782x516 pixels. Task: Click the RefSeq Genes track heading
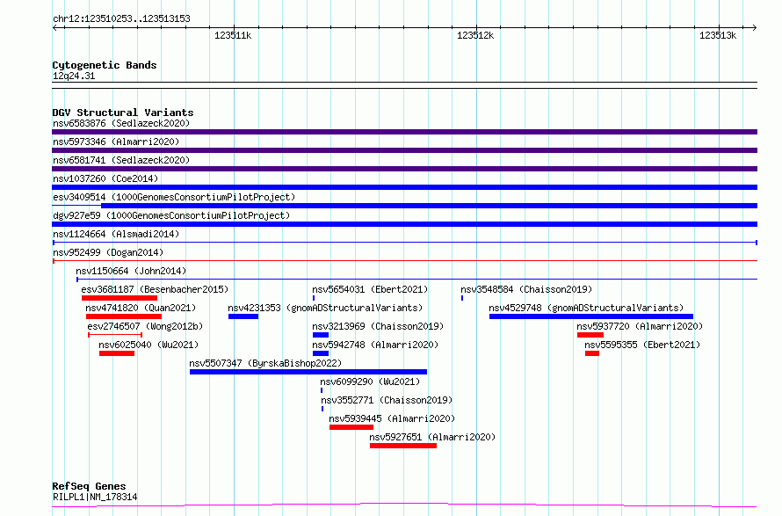pyautogui.click(x=89, y=486)
